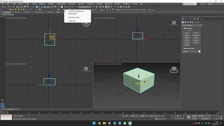Screen dimensions: 224x126
Task: Open the Select by Name dialog icon
Action: 28,7
